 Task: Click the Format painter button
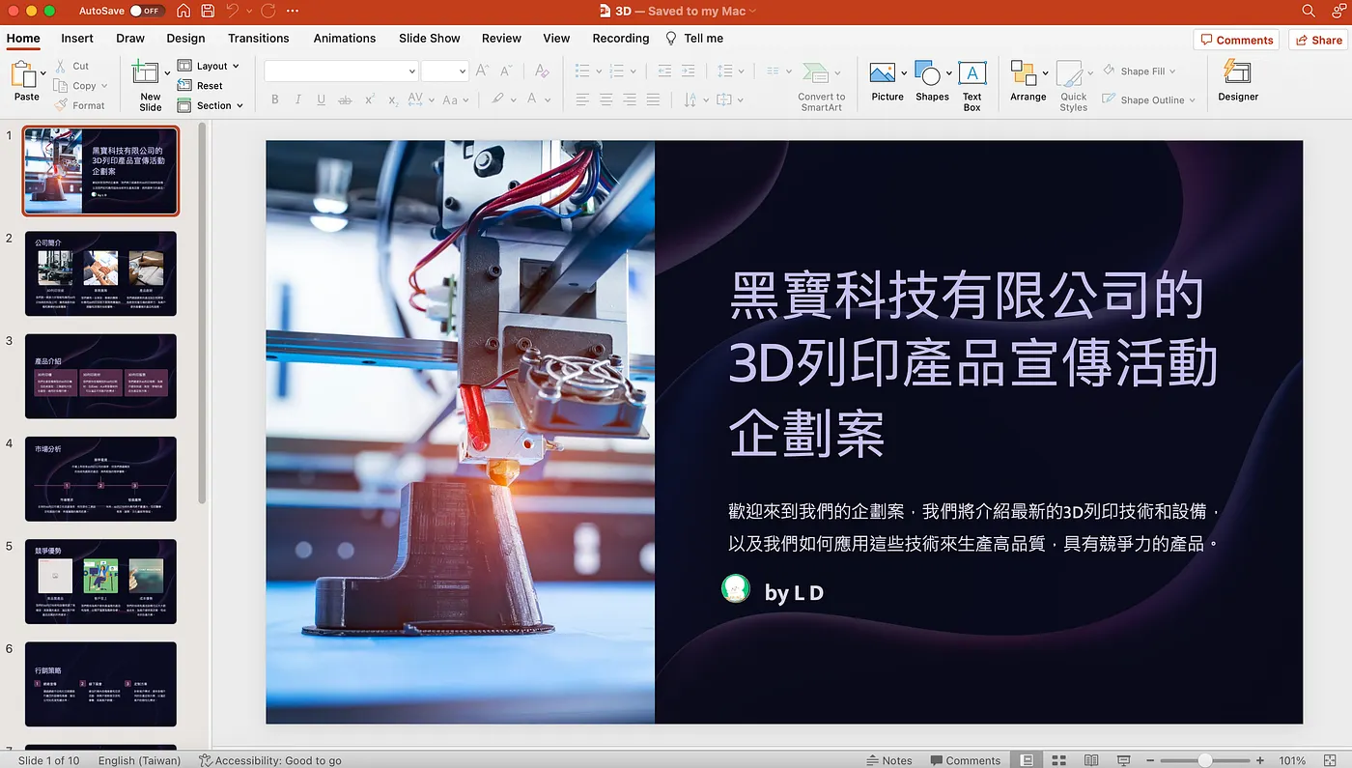(x=79, y=105)
